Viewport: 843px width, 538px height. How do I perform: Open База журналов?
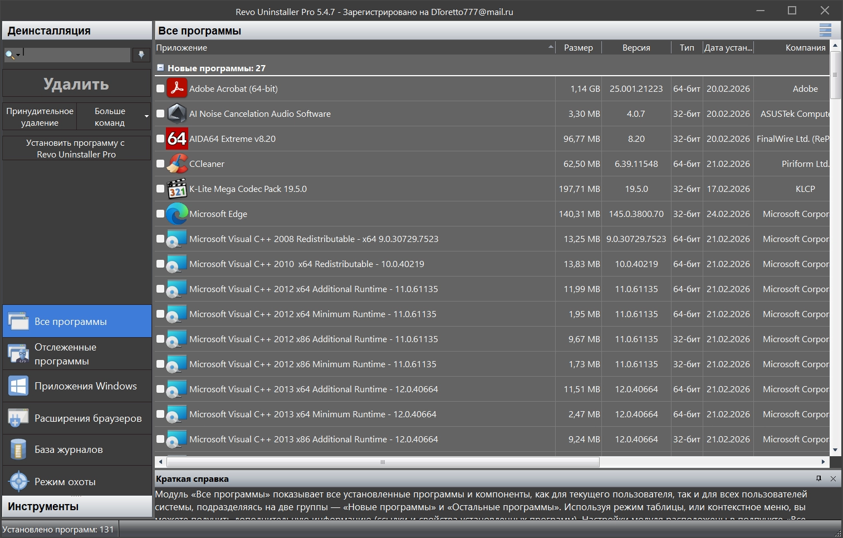coord(77,450)
